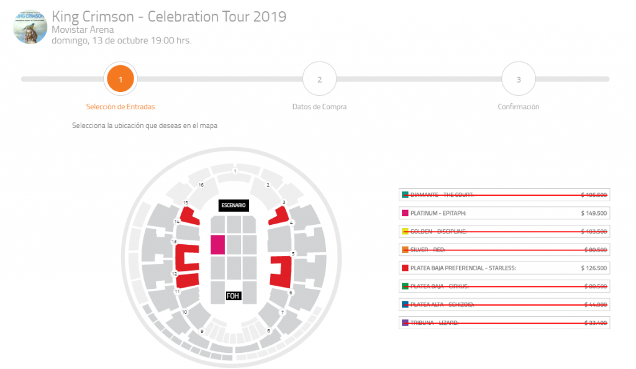Choose PLATINUM - EPITAPH price row
636x369 pixels.
click(x=504, y=213)
